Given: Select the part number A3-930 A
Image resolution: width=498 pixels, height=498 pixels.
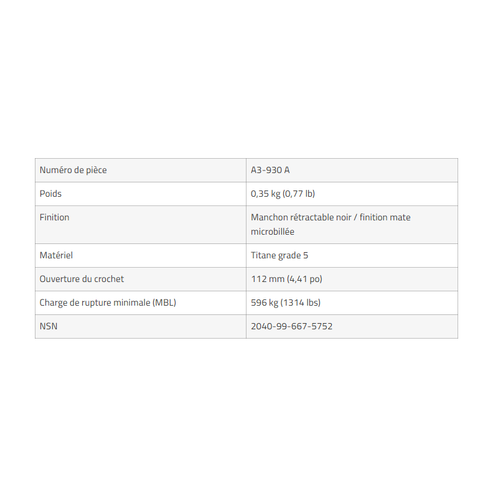Looking at the screenshot, I should (270, 170).
